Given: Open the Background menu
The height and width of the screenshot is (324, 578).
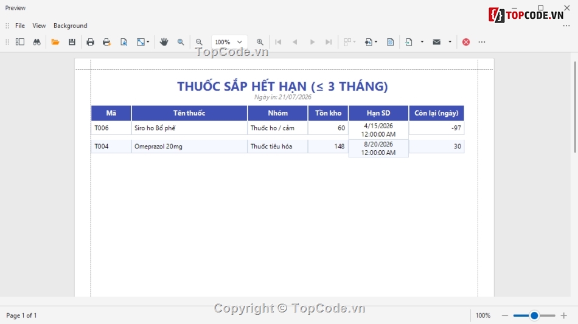Looking at the screenshot, I should pos(71,26).
